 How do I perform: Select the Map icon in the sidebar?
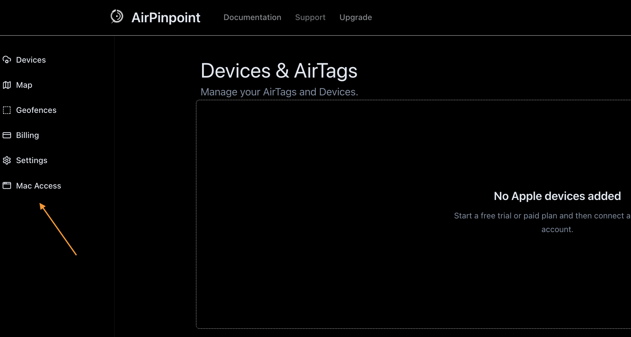click(x=7, y=85)
